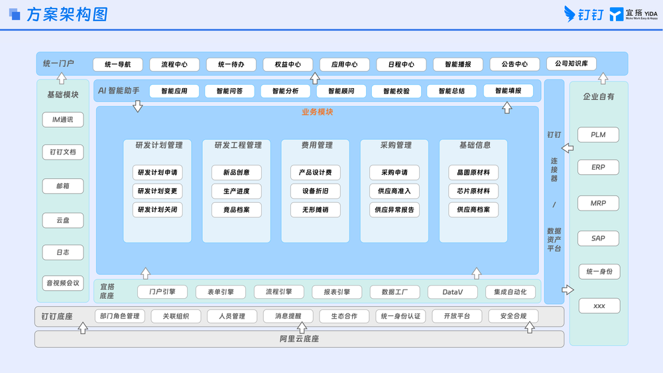Select the 表单引擎 box
The width and height of the screenshot is (663, 373).
pos(221,292)
